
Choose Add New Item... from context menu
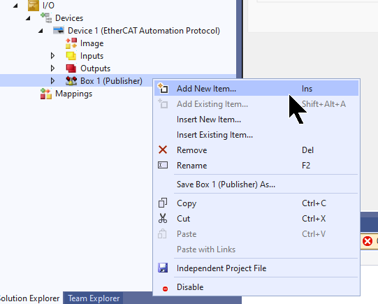coord(256,89)
